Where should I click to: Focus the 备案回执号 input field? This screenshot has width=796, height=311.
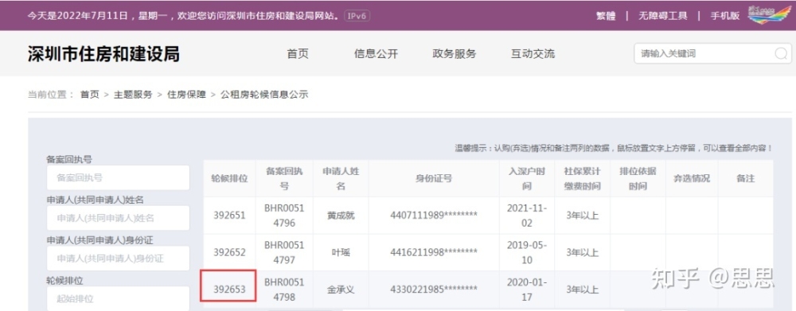pos(119,177)
